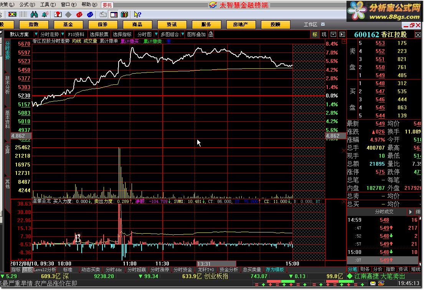424x290 pixels.
Task: Click the collapse-up panel icon next to 现
Action: coord(333,34)
